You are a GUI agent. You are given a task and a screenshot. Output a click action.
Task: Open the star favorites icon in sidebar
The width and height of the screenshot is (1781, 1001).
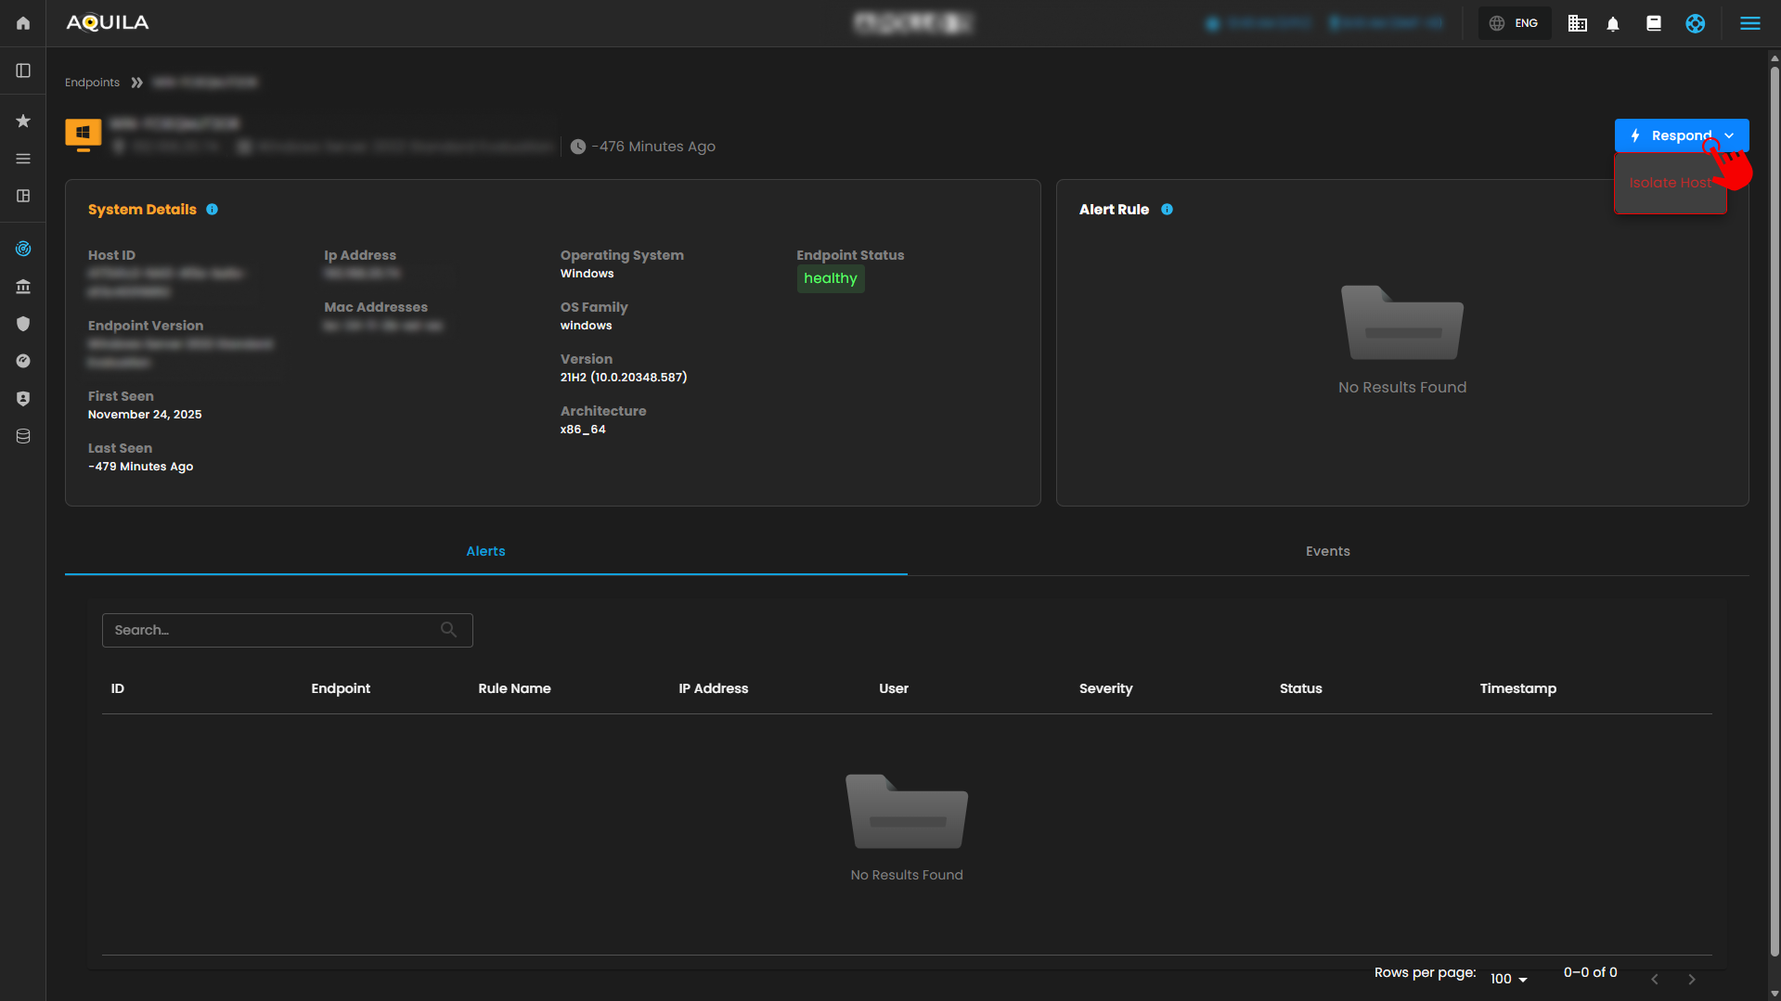[23, 121]
